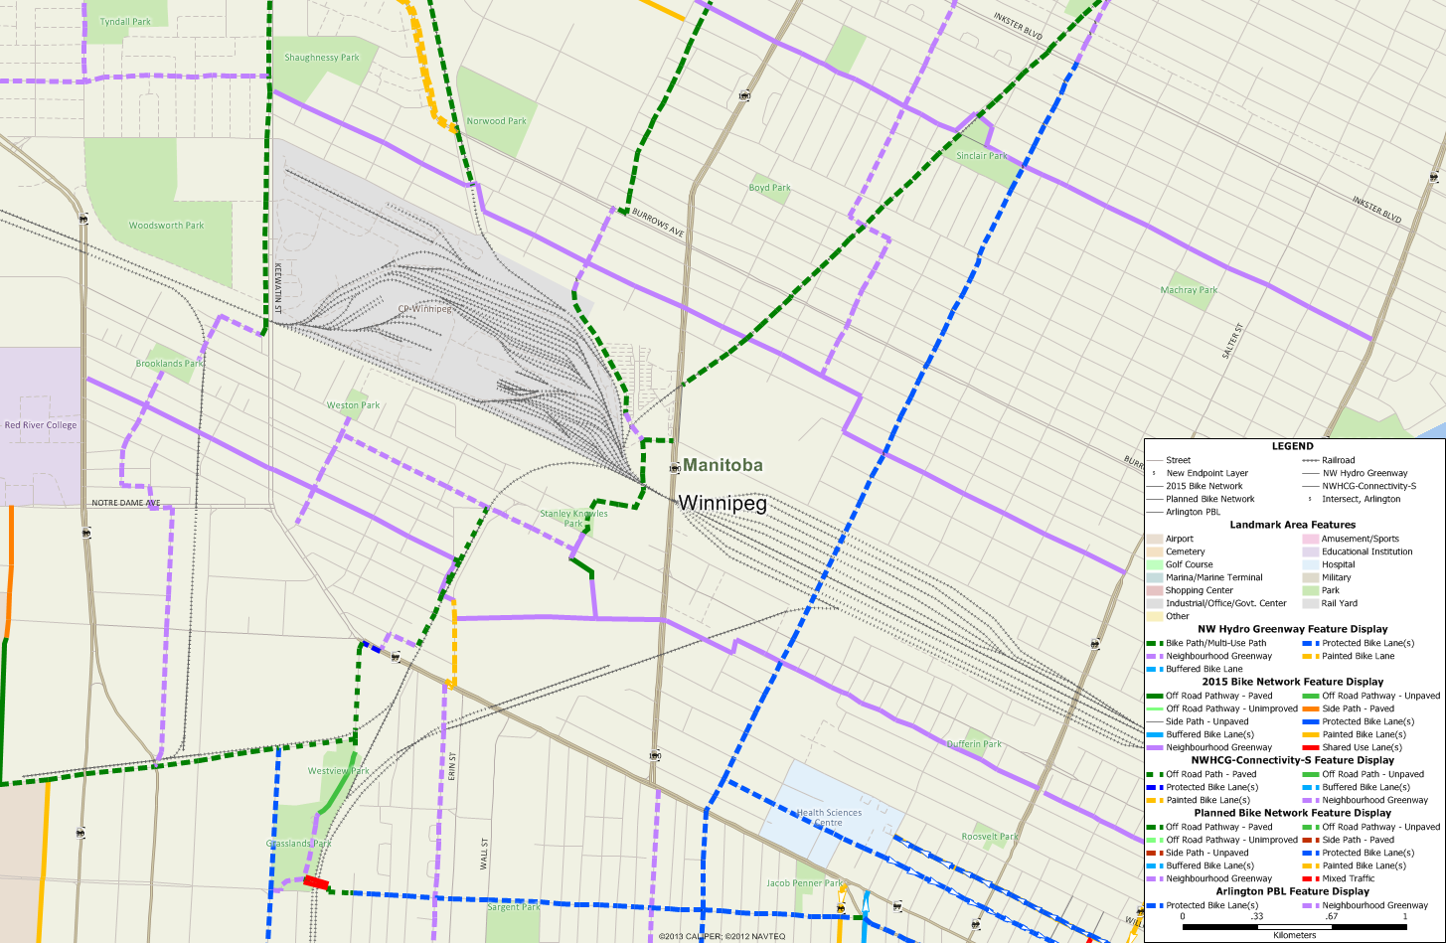Viewport: 1446px width, 943px height.
Task: Click the CP Winnipeg rail yard label
Action: [424, 309]
